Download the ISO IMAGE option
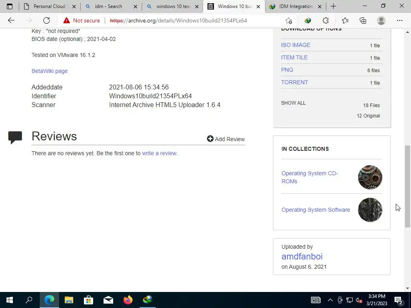 (x=295, y=45)
